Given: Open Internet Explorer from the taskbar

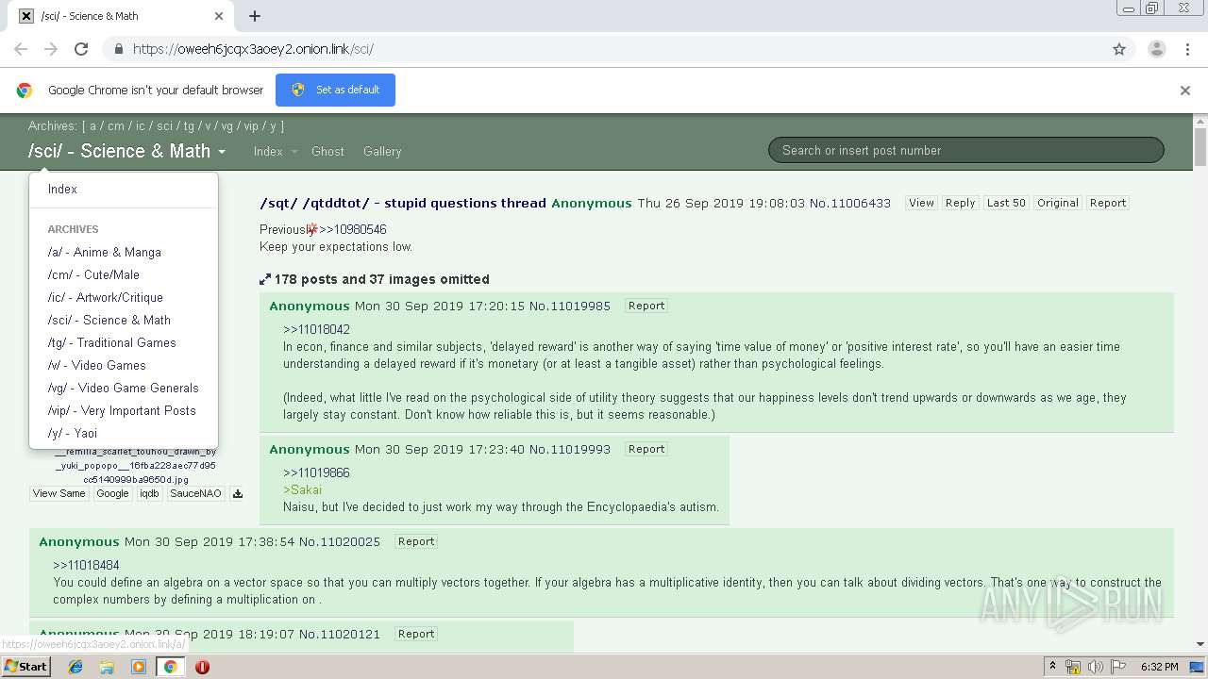Looking at the screenshot, I should coord(75,667).
